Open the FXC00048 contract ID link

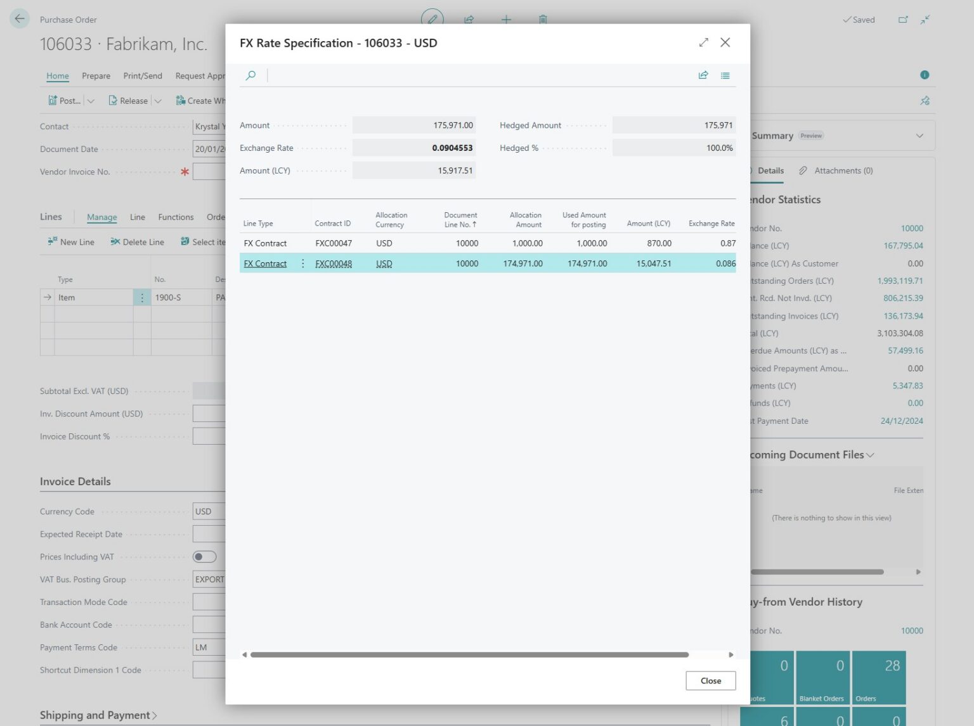(334, 264)
